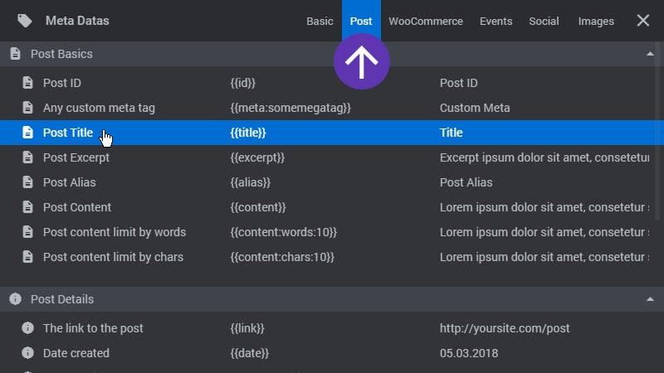Click the icon next to Any custom meta tag
Image resolution: width=664 pixels, height=373 pixels.
point(27,108)
